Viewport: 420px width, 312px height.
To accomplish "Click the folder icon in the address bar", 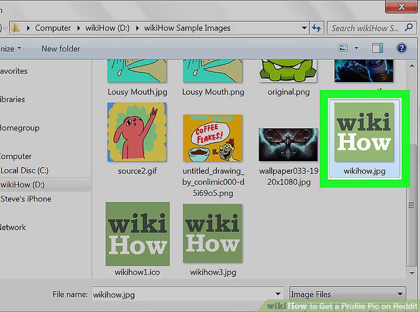I will click(x=16, y=28).
